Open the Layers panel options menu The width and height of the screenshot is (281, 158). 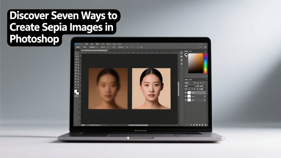tap(206, 80)
